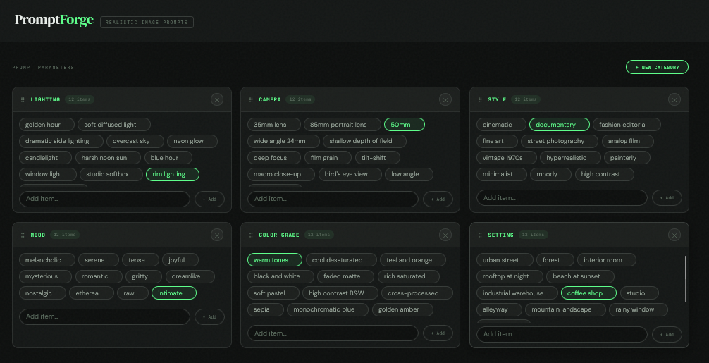Select the fashion editorial chip

click(627, 124)
